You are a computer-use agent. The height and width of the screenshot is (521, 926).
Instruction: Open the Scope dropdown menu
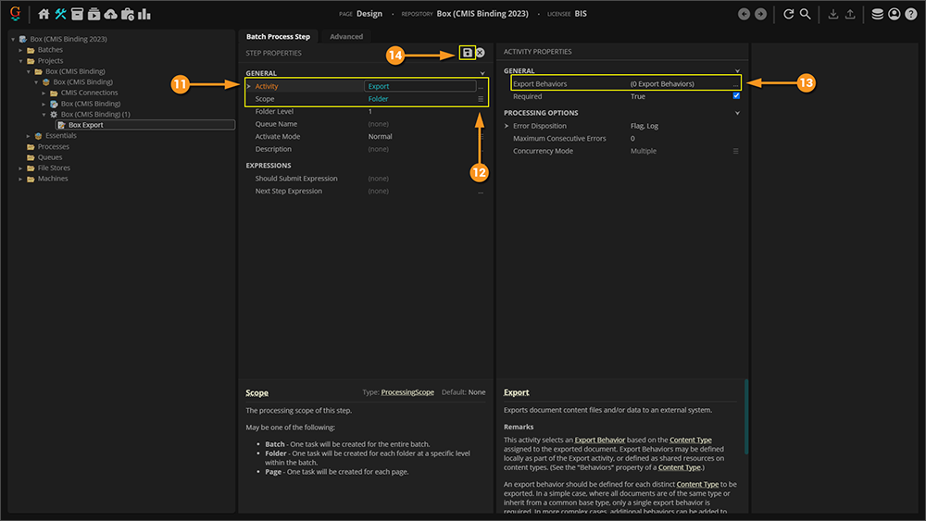point(481,99)
